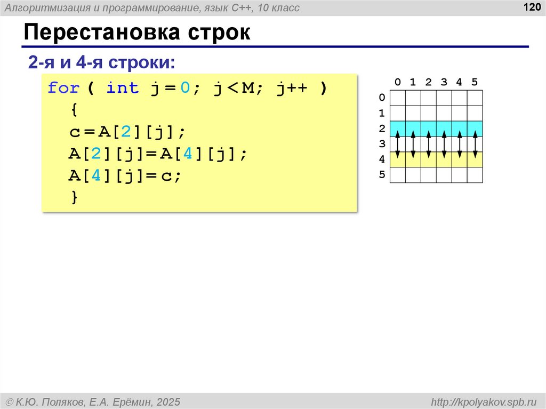This screenshot has height=409, width=546.
Task: Click the row label 2 beside the grid
Action: (x=382, y=129)
